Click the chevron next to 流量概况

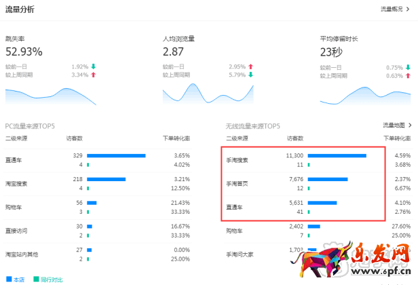point(408,9)
